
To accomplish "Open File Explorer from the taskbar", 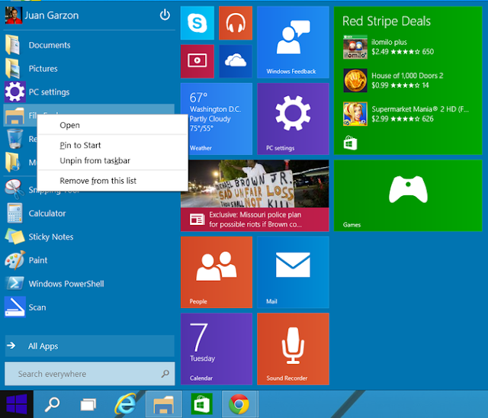I will (164, 404).
